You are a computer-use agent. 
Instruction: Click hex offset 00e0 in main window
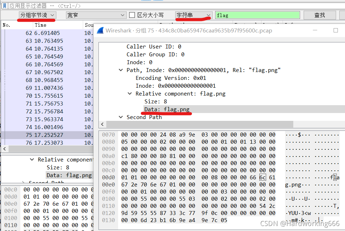pyautogui.click(x=11, y=204)
